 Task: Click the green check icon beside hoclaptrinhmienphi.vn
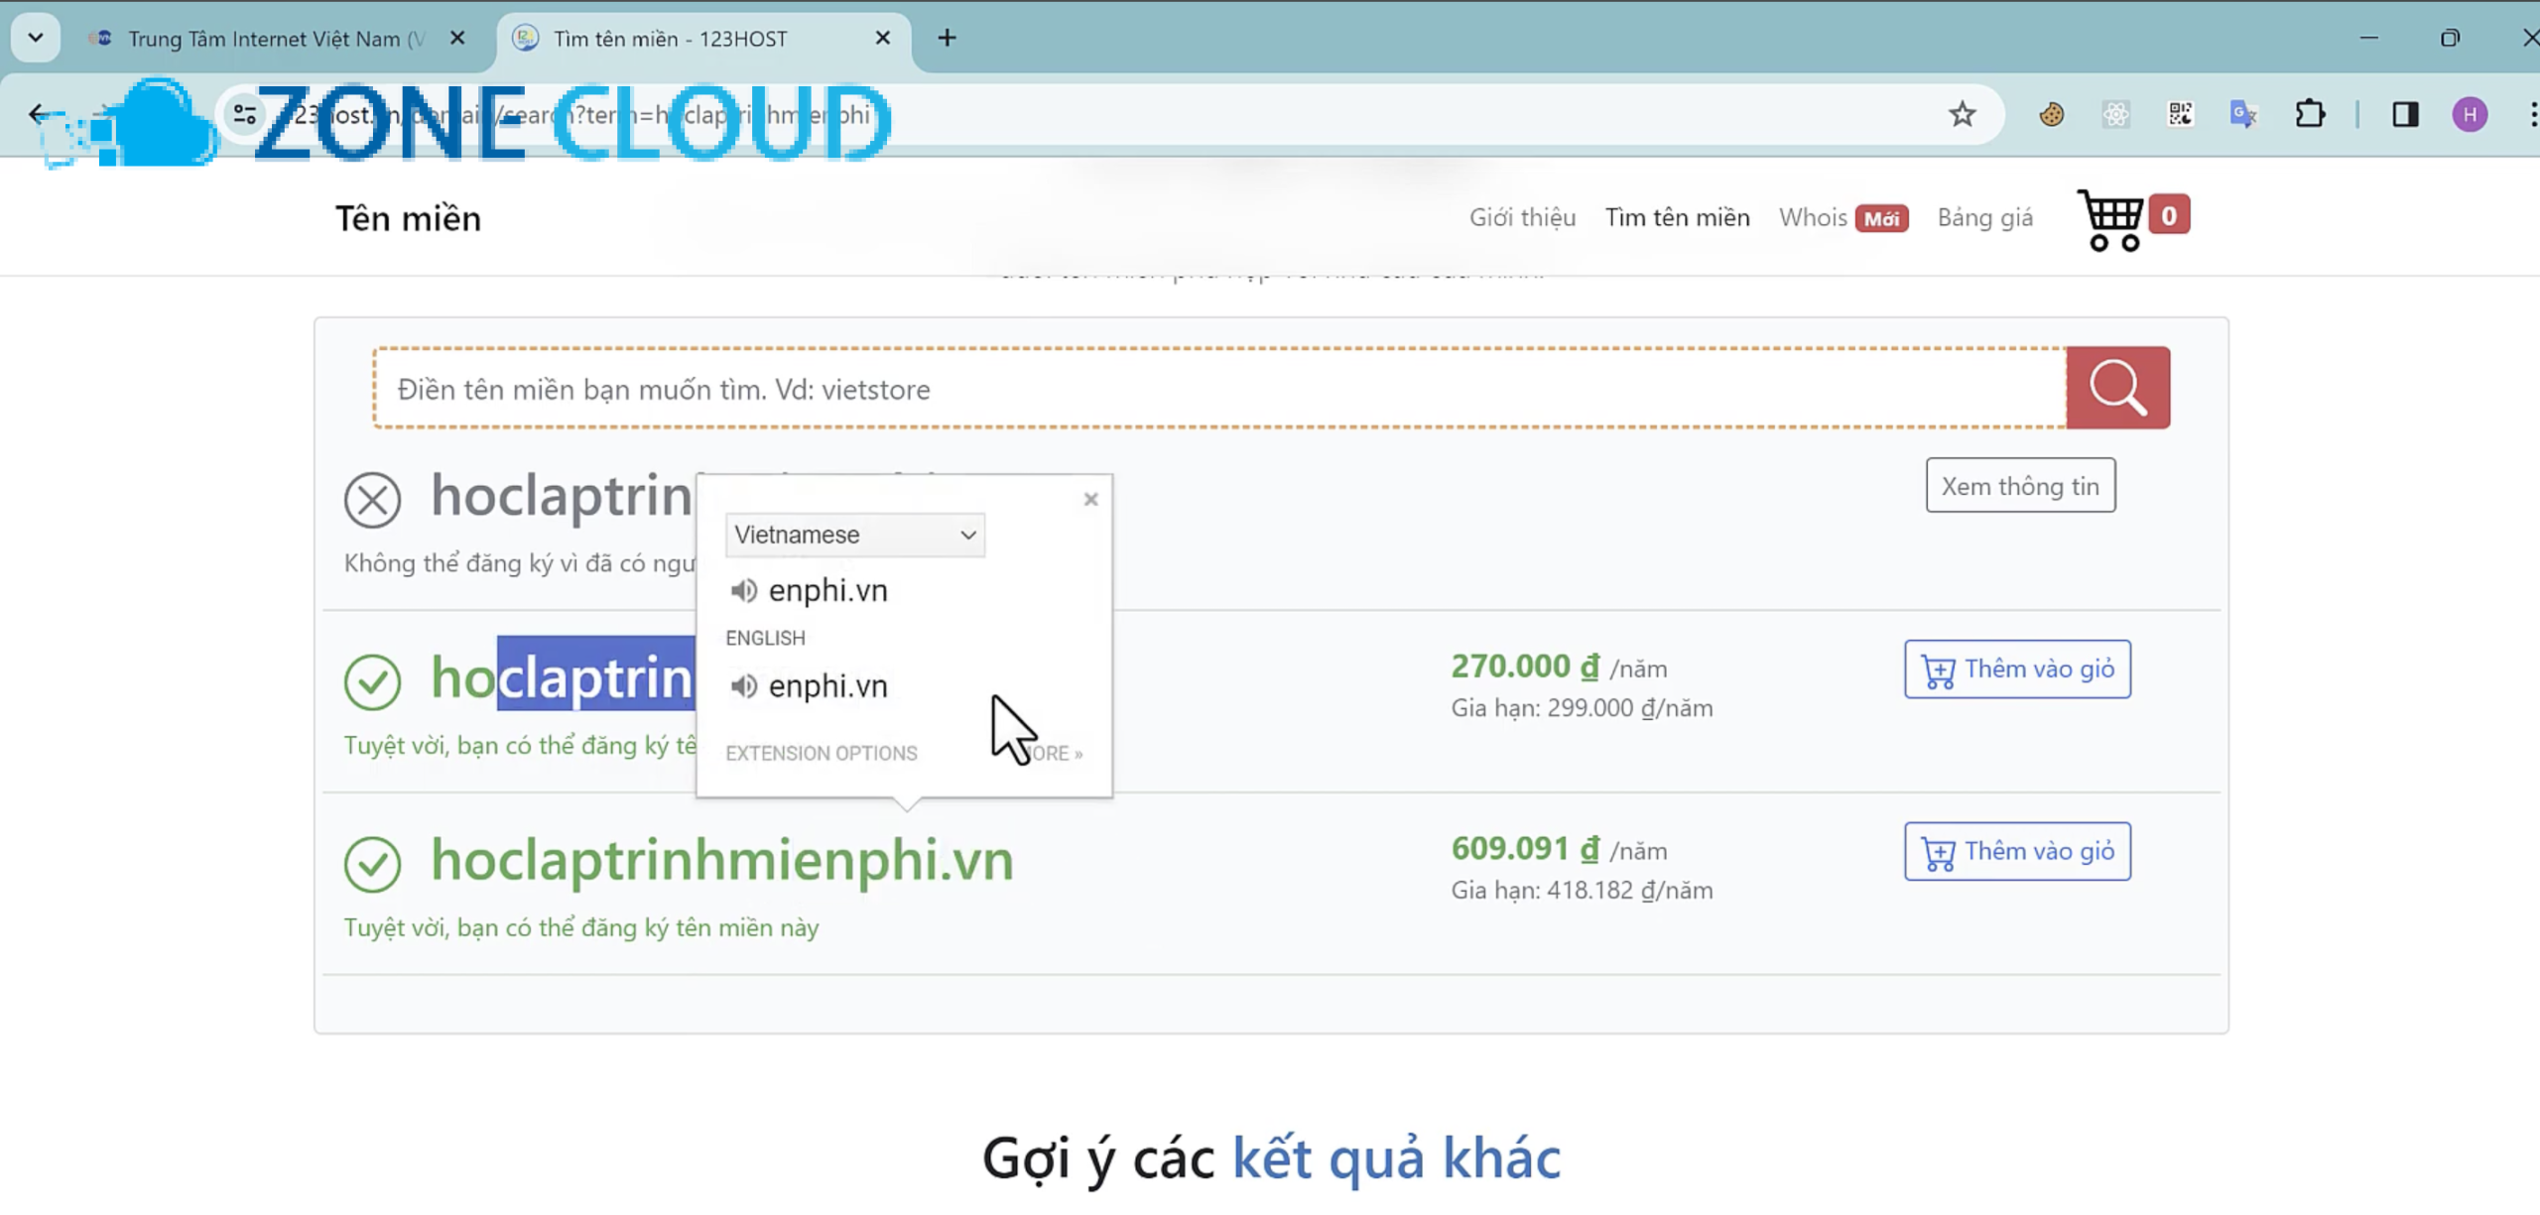pyautogui.click(x=372, y=865)
